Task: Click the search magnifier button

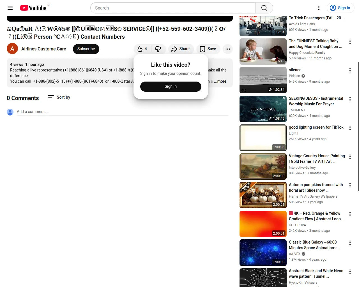Action: coord(264,8)
